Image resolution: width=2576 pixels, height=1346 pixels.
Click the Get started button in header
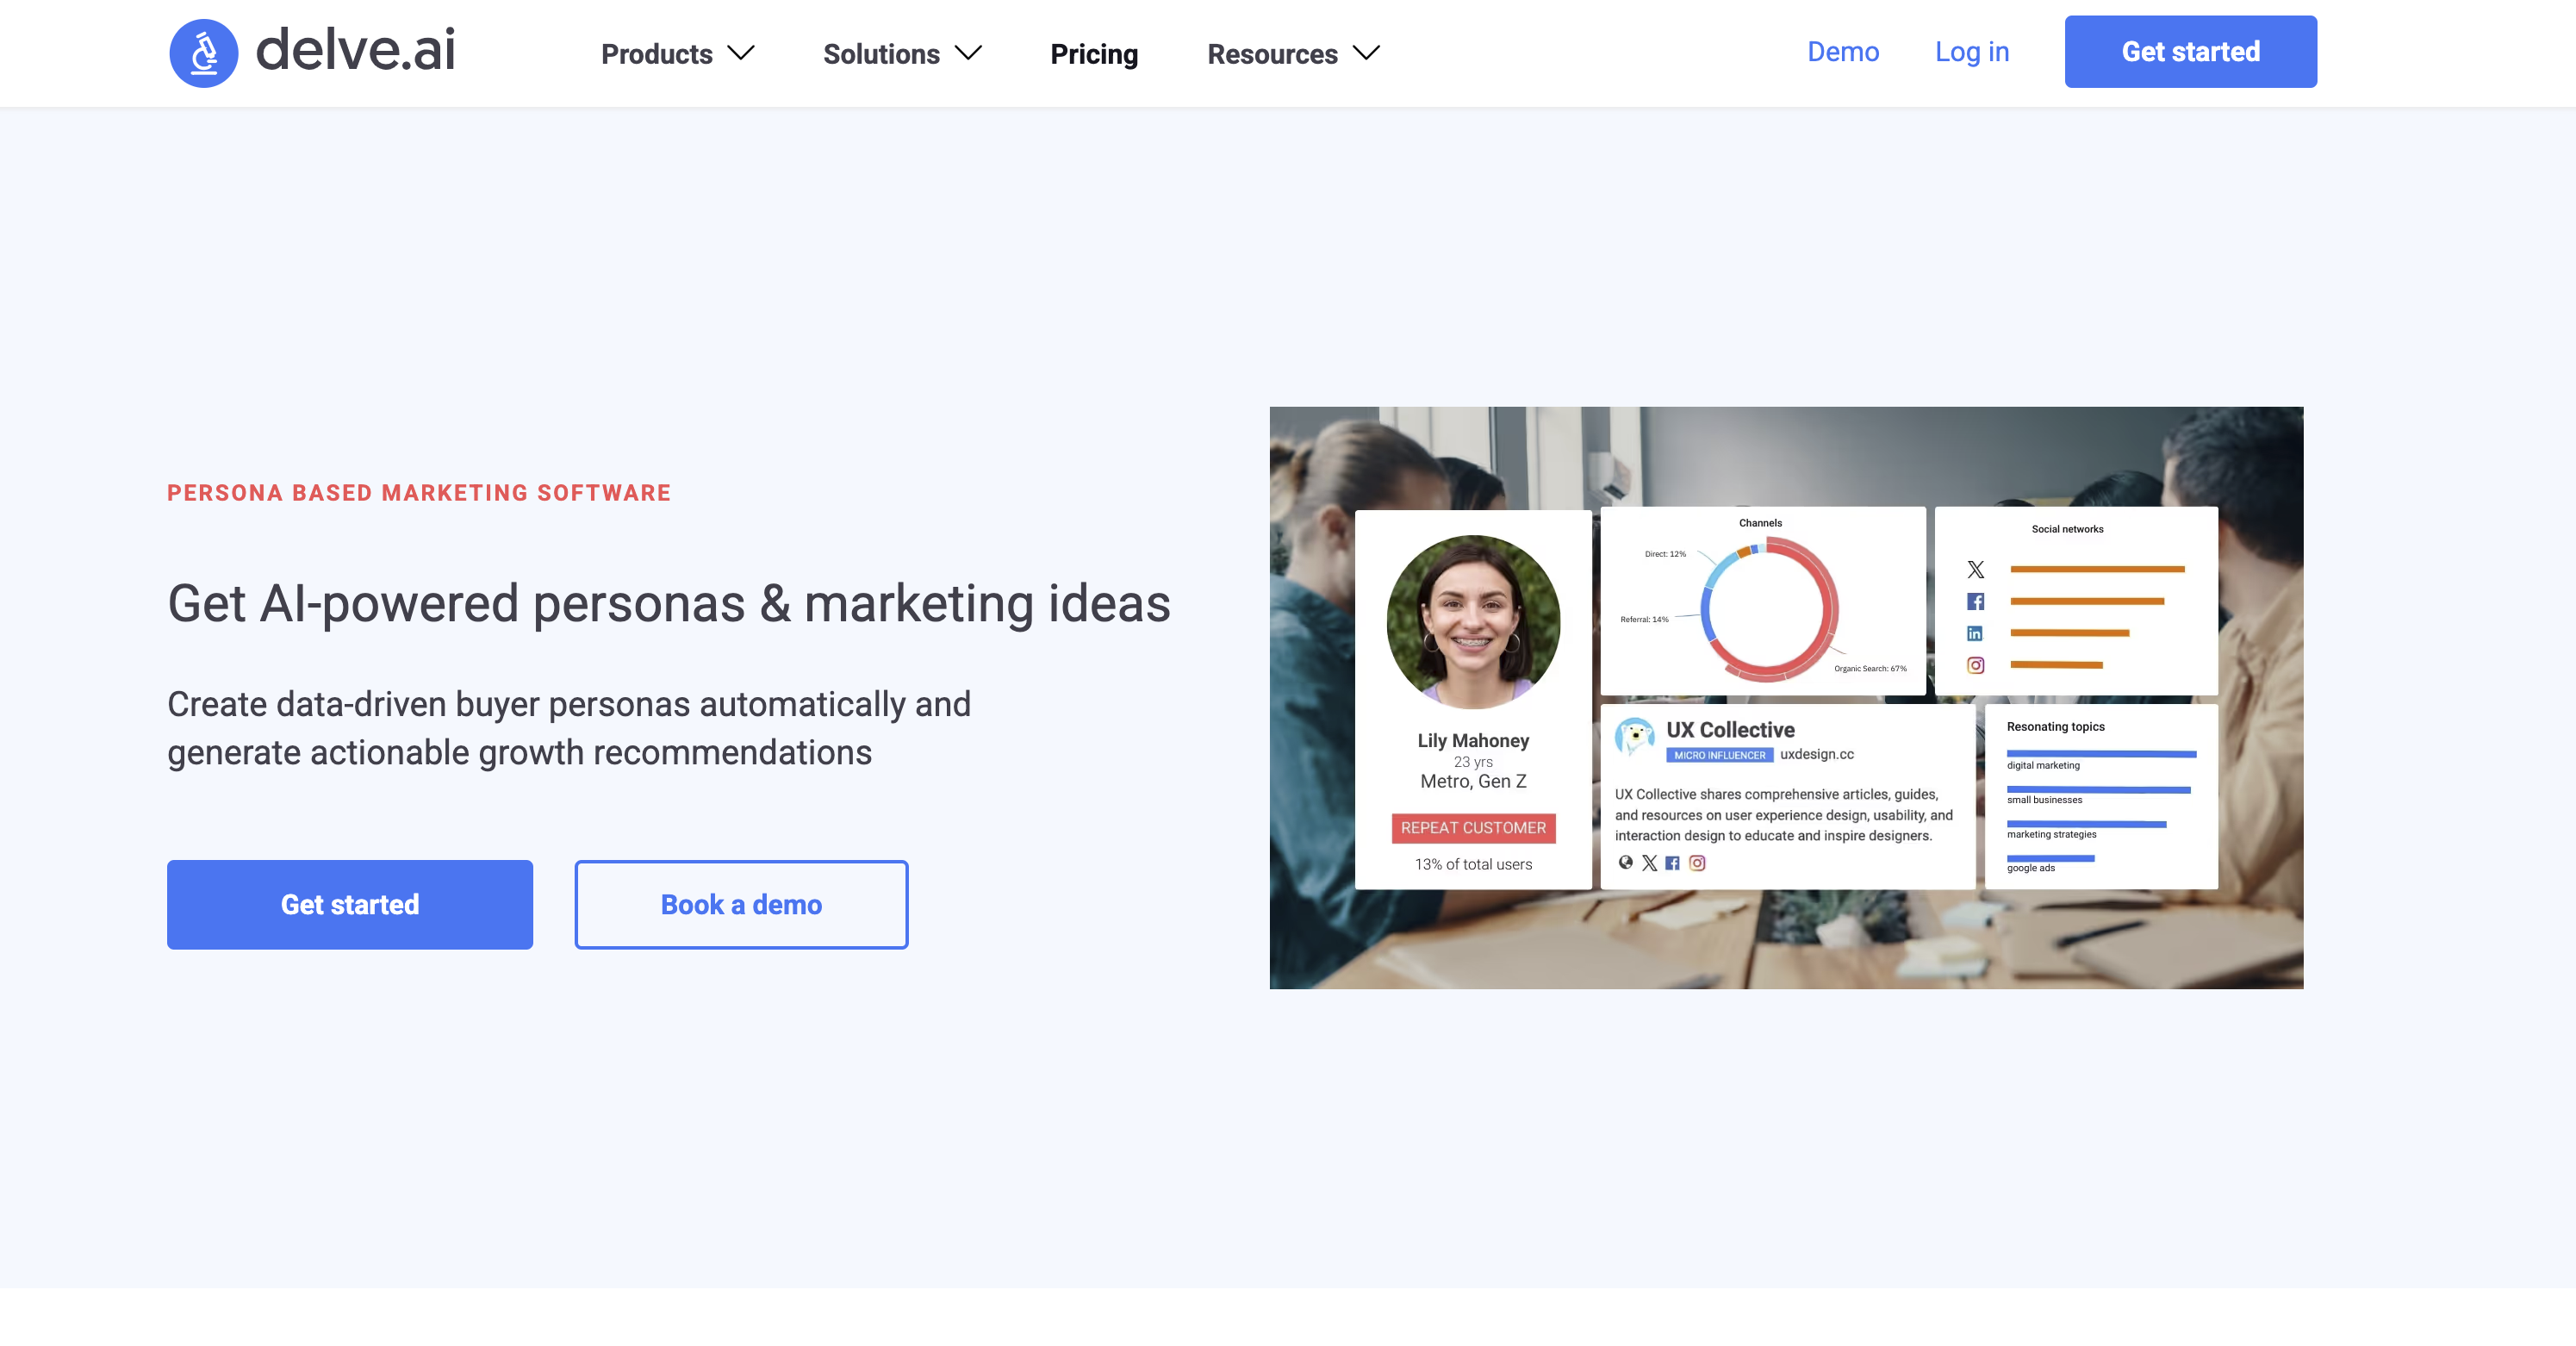(2191, 52)
